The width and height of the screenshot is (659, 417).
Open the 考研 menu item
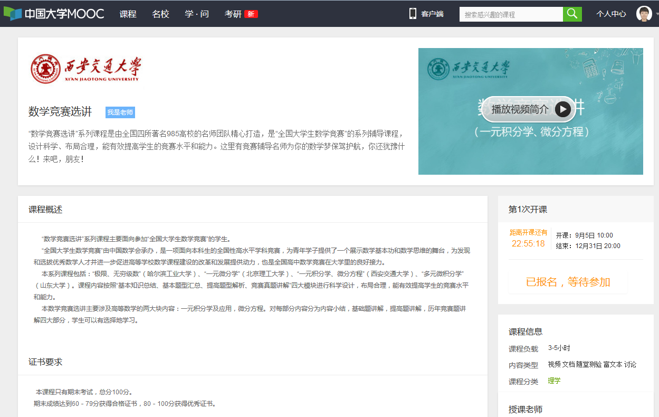click(233, 14)
